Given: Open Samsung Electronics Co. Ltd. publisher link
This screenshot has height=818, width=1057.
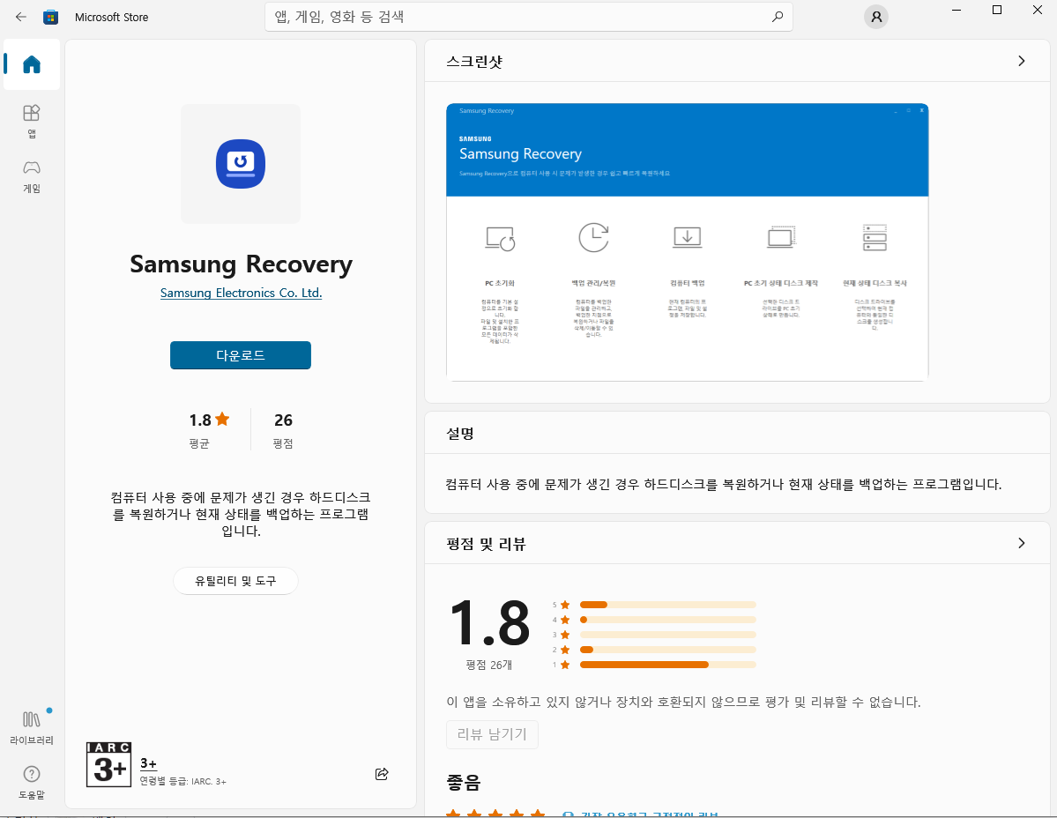Looking at the screenshot, I should coord(241,294).
